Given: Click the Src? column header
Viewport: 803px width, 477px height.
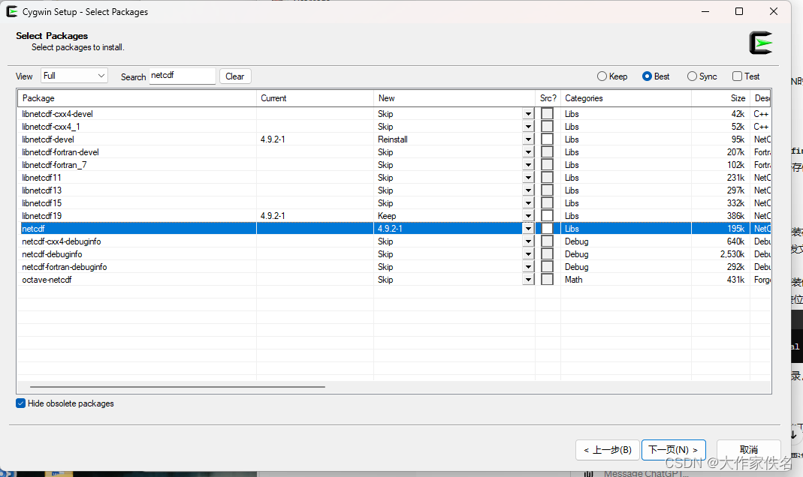Looking at the screenshot, I should tap(548, 98).
